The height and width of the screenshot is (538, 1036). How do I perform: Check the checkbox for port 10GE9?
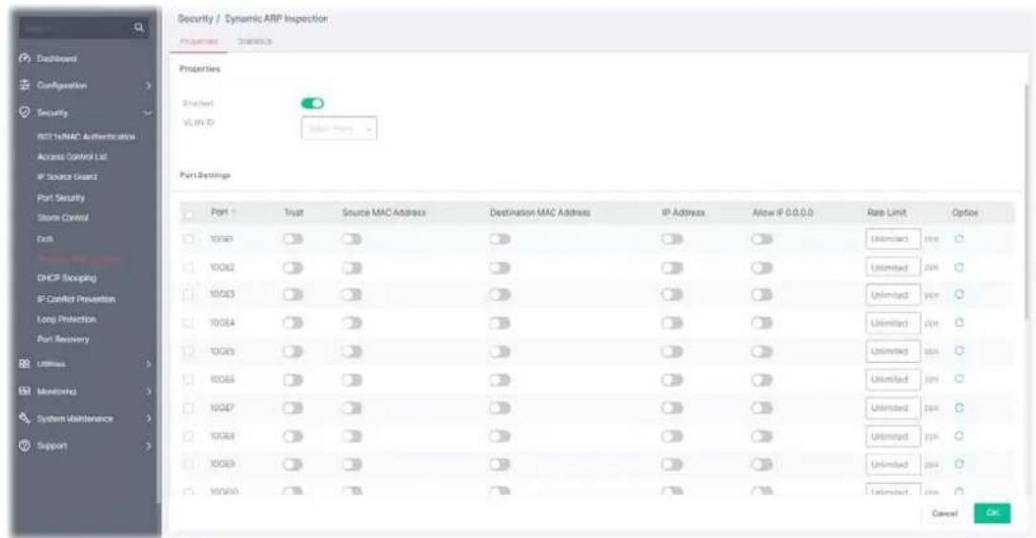point(189,465)
